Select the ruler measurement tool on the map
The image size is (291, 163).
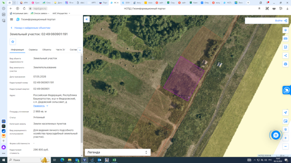(x=286, y=39)
